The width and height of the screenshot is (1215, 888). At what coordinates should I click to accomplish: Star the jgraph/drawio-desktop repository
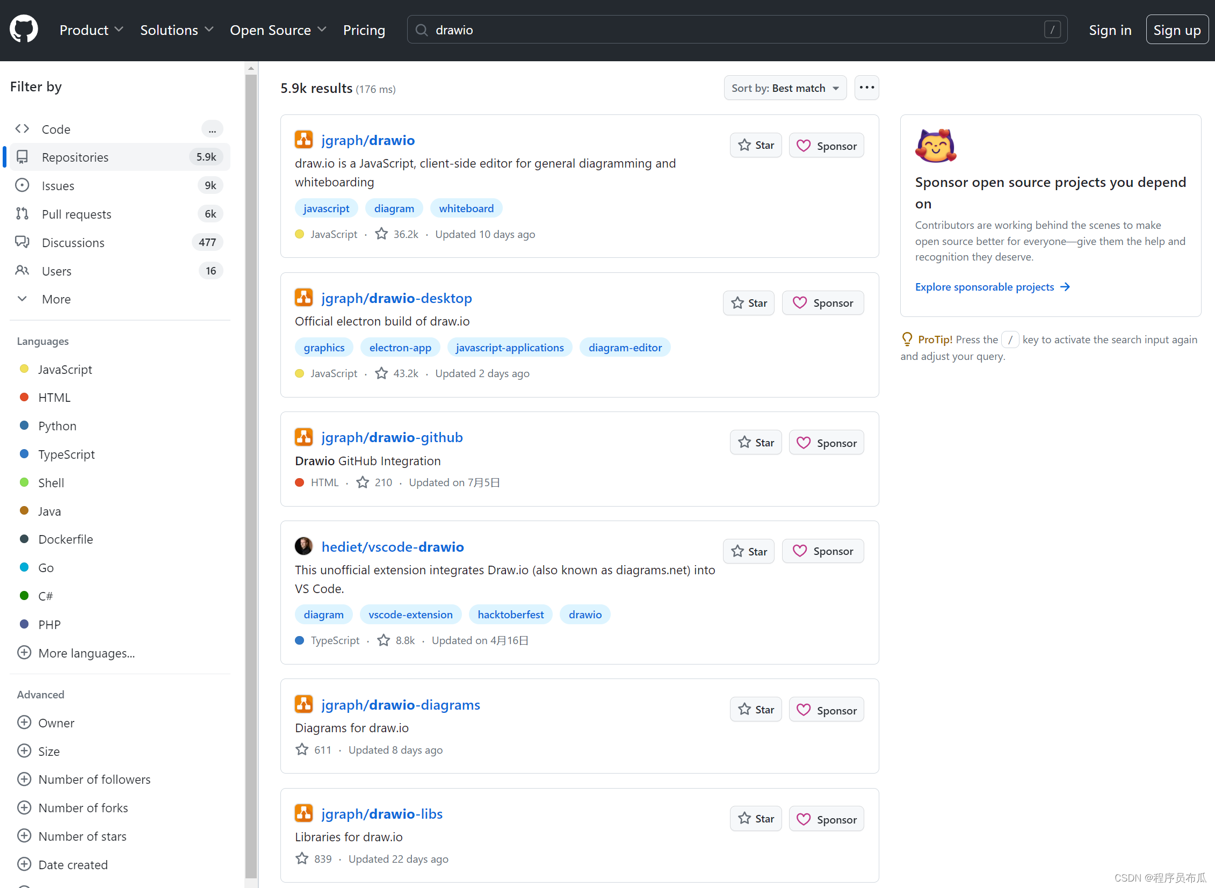click(x=749, y=303)
